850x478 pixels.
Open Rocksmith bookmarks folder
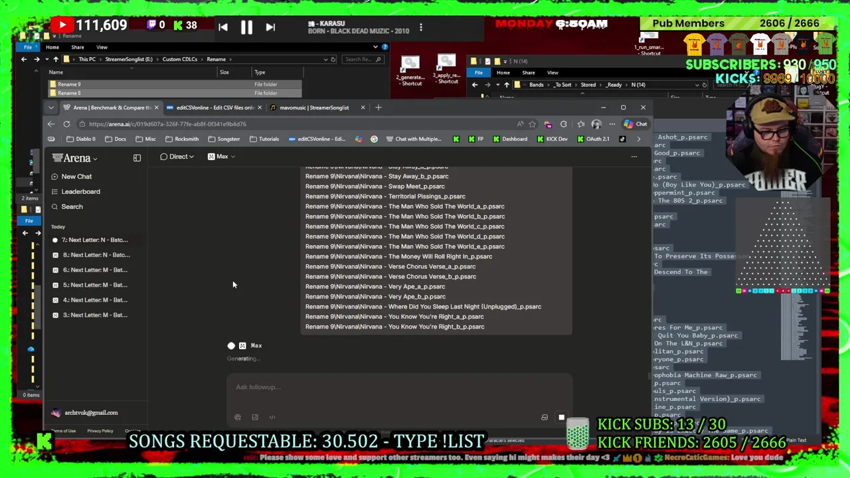pyautogui.click(x=182, y=139)
